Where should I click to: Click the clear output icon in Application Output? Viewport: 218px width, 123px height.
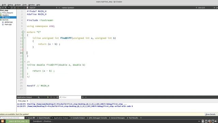[39, 97]
